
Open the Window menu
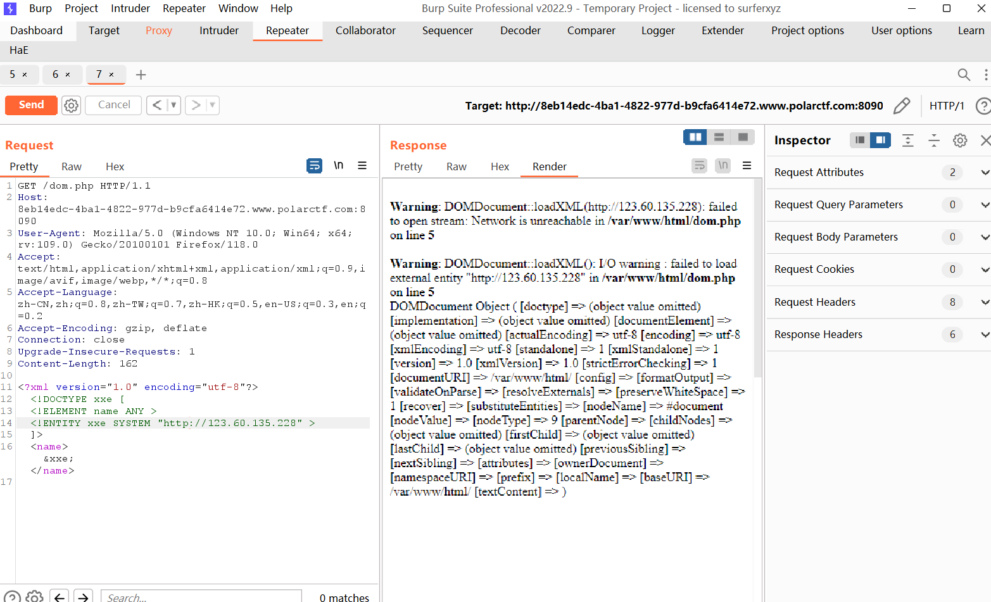point(238,8)
